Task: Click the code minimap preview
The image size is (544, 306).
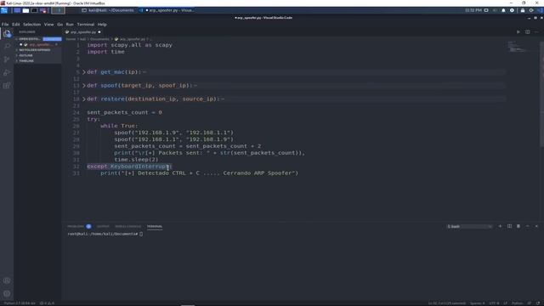Action: point(517,47)
